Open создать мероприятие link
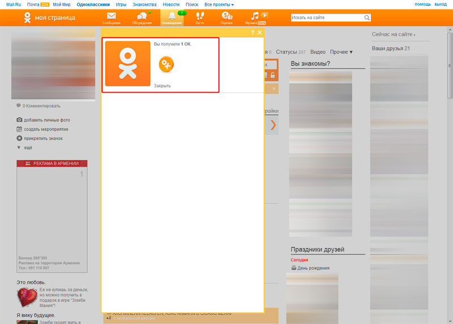 [46, 129]
